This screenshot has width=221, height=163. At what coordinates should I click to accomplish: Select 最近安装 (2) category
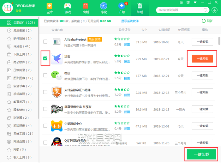pyautogui.click(x=19, y=30)
